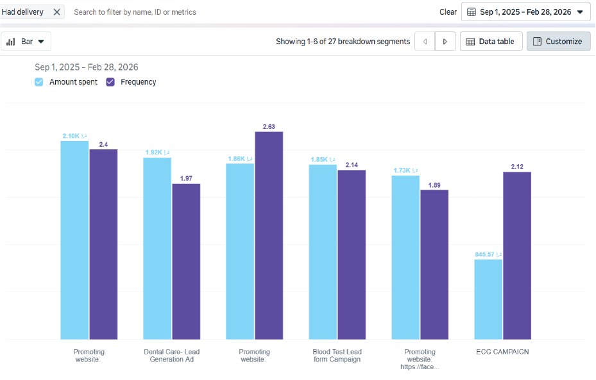Remove the Had delivery filter chip

(56, 12)
